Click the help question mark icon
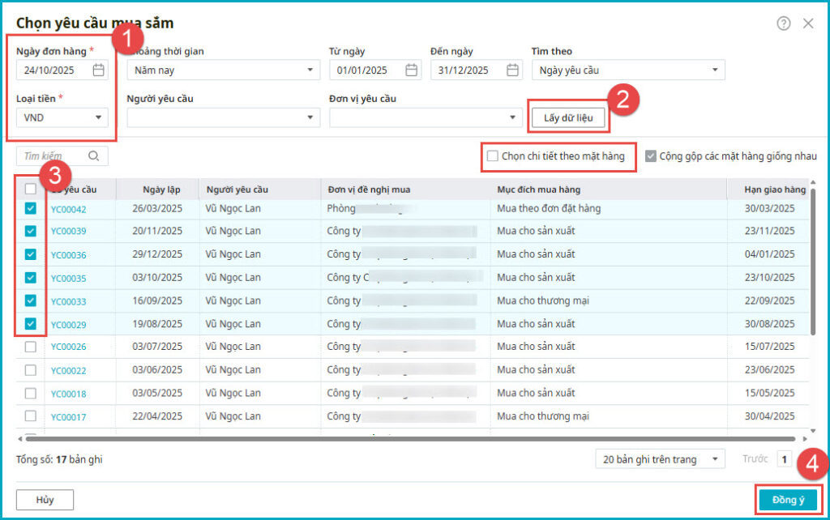This screenshot has width=830, height=520. pos(783,23)
